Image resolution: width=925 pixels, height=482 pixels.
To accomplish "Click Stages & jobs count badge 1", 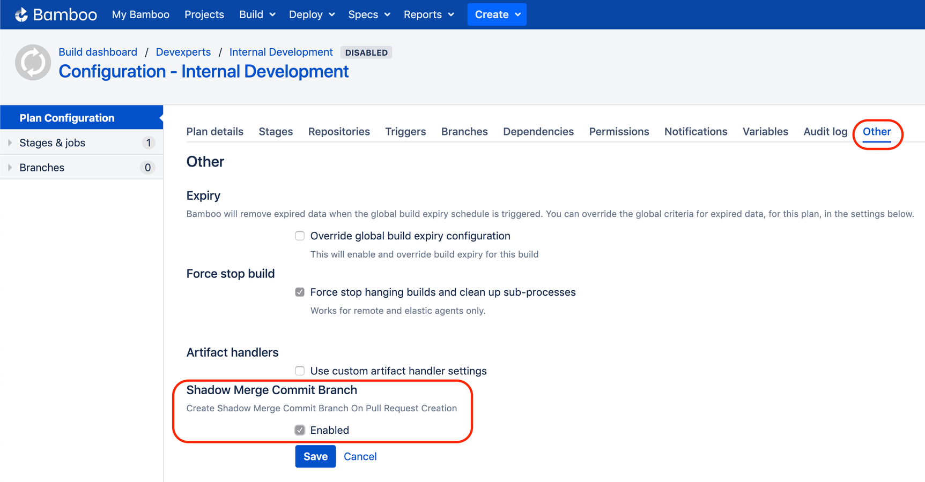I will [x=148, y=142].
